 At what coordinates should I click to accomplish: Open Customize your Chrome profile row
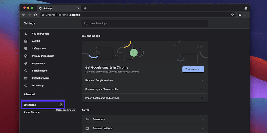coord(144,89)
